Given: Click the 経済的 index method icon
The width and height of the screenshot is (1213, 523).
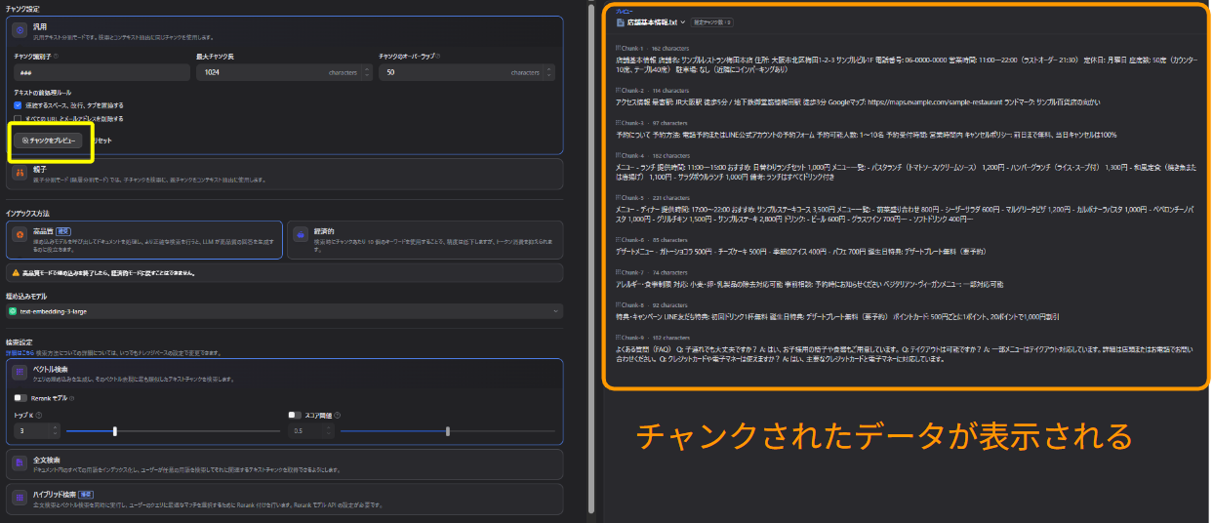Looking at the screenshot, I should 300,234.
